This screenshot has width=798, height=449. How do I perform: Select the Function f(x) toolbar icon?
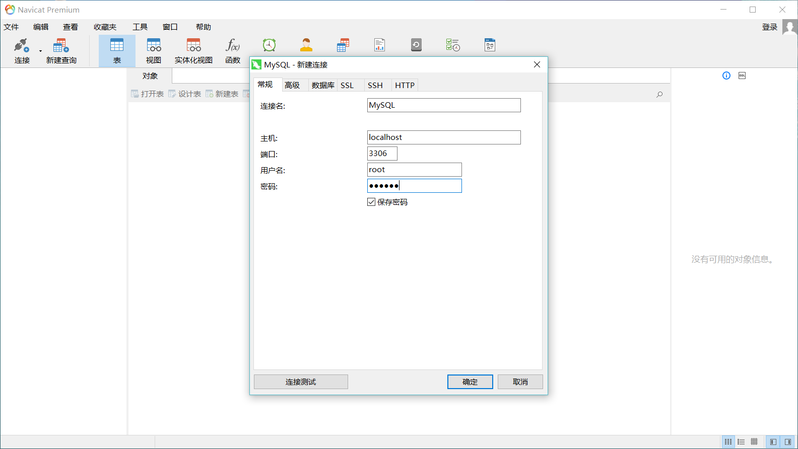[233, 45]
